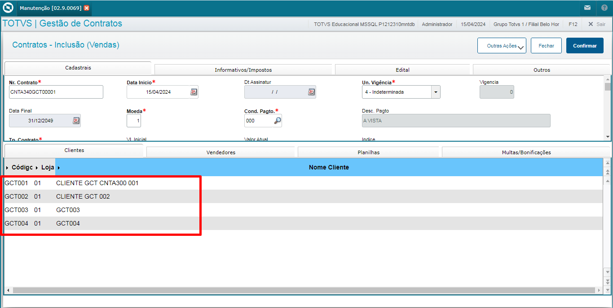This screenshot has width=613, height=308.
Task: Click the TOTVS logo icon in title bar
Action: pyautogui.click(x=8, y=8)
